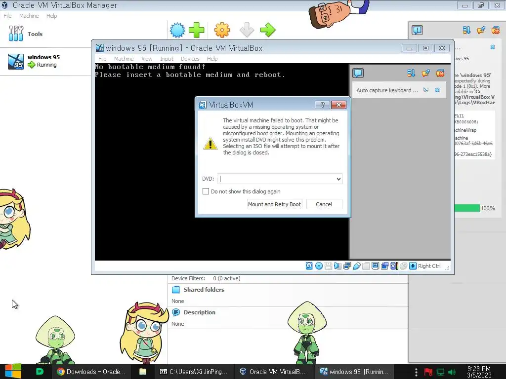Open the DVD dropdown arrow
Image resolution: width=506 pixels, height=379 pixels.
(338, 179)
